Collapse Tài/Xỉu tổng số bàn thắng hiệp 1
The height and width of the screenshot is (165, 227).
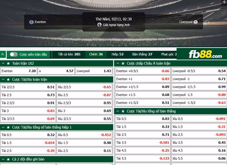click(x=3, y=127)
